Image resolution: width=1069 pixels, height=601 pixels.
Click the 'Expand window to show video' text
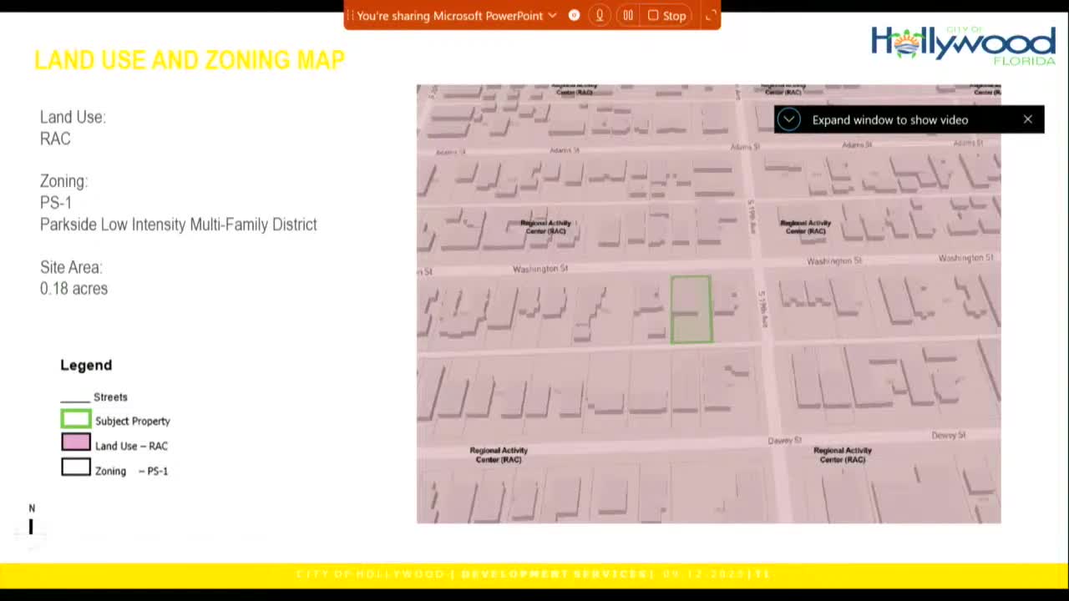[x=890, y=120]
